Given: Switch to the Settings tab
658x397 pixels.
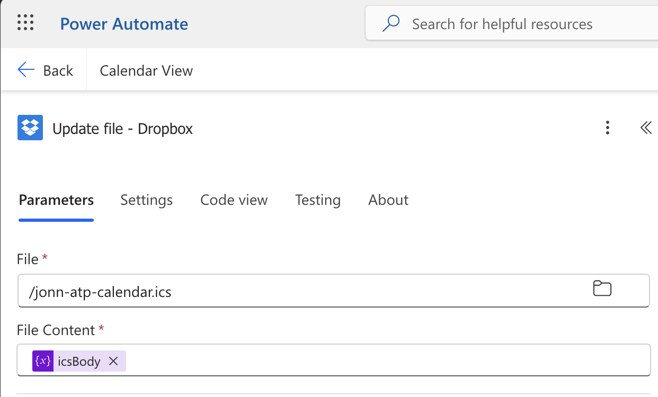Looking at the screenshot, I should 147,200.
